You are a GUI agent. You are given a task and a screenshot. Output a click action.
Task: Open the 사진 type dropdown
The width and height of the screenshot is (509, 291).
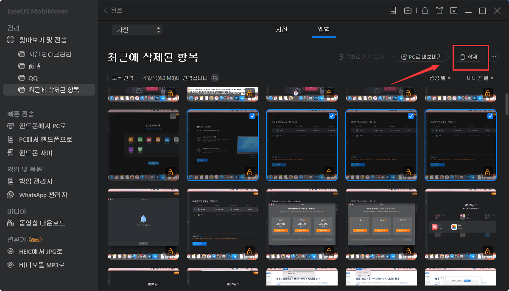tap(137, 30)
